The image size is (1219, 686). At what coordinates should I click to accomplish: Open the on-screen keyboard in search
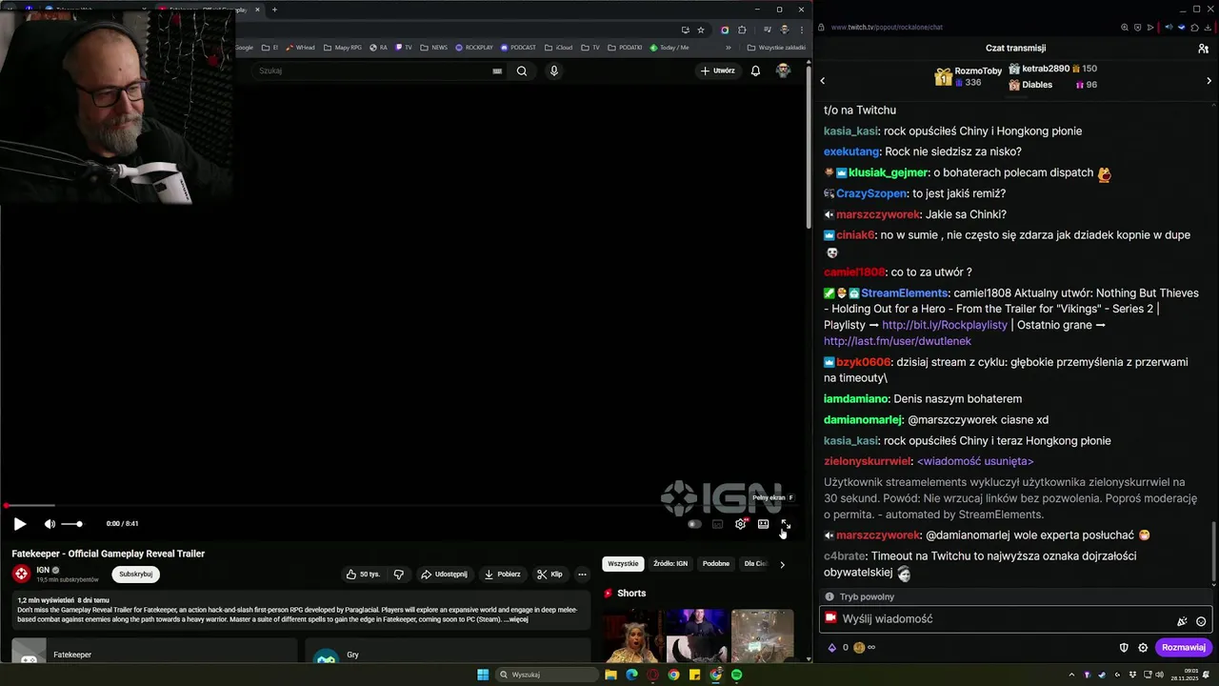tap(497, 71)
